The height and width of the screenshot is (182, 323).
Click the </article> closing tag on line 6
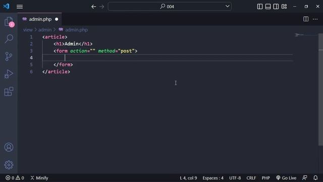[x=56, y=72]
